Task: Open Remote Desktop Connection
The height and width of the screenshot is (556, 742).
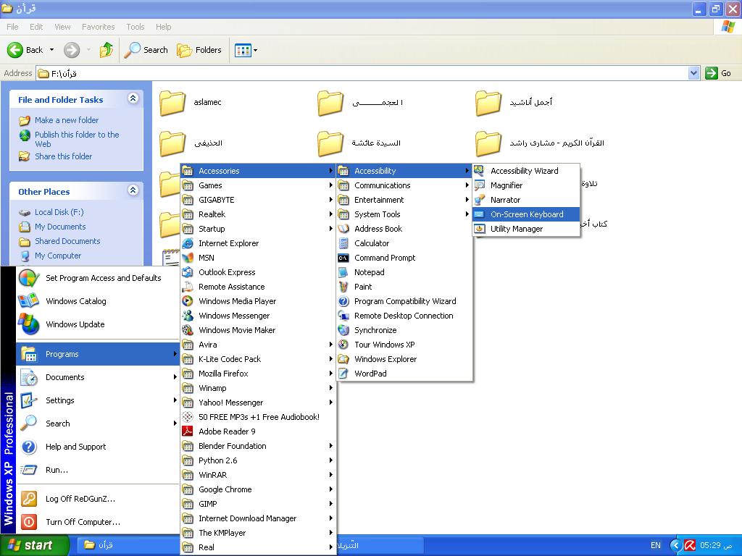Action: tap(404, 316)
